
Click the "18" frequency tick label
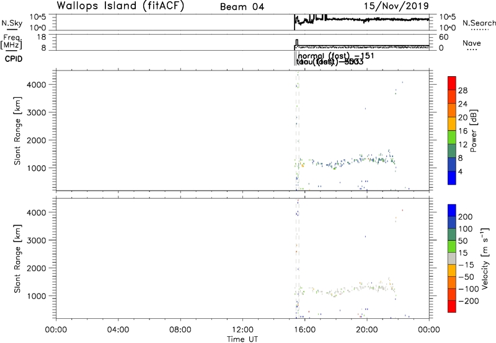[41, 37]
